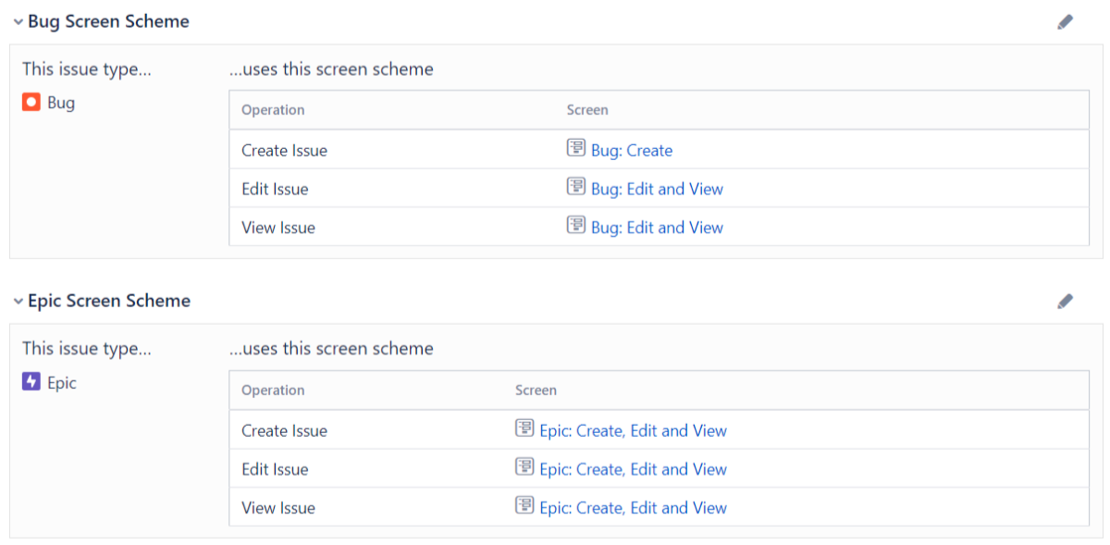Click the pencil icon for Epic Screen Scheme
This screenshot has width=1110, height=545.
click(x=1065, y=301)
